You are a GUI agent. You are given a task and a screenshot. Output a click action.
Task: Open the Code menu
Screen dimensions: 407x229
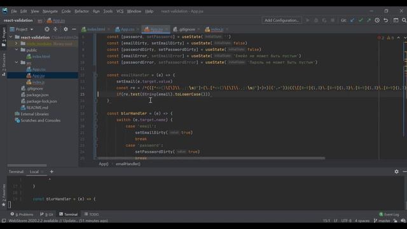[66, 11]
